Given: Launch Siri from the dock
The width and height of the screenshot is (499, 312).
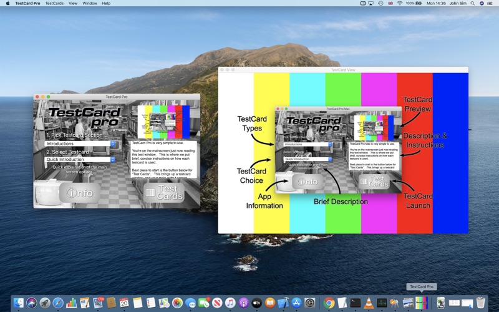Looking at the screenshot, I should click(32, 303).
